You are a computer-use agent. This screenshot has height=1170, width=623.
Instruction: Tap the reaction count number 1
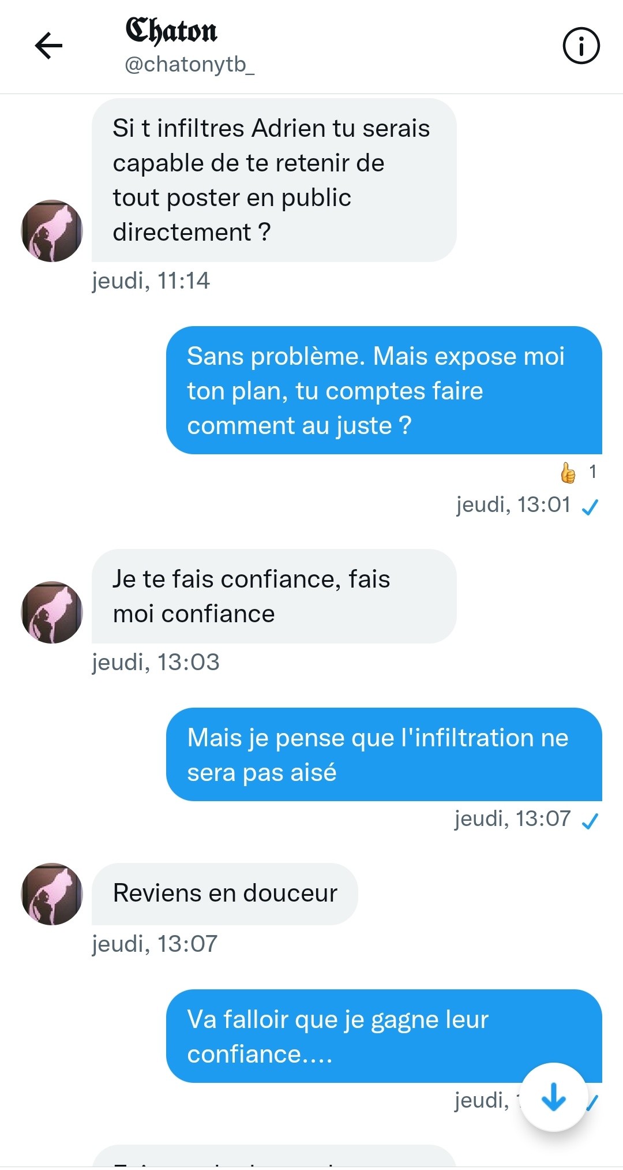(592, 472)
